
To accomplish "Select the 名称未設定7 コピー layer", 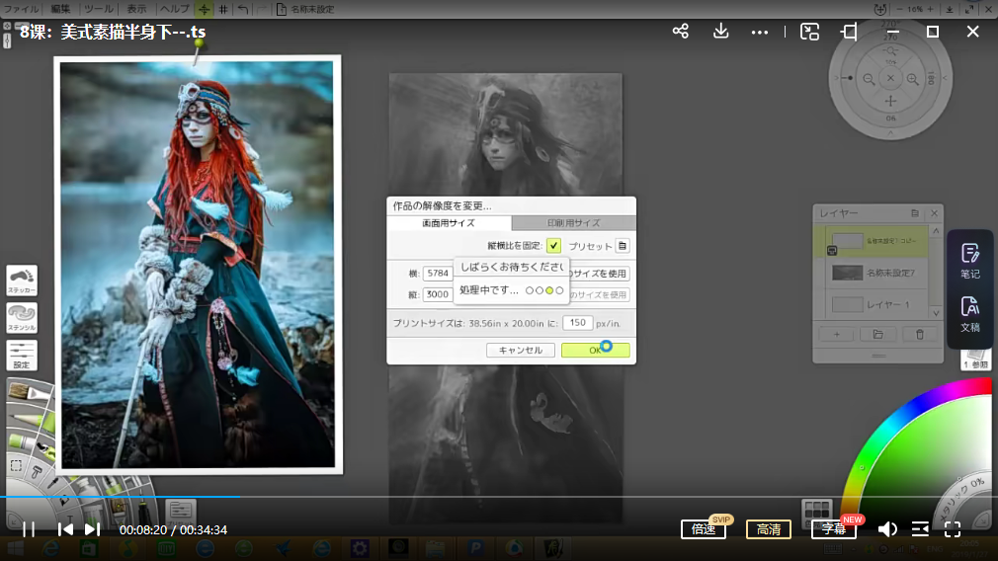I will coord(872,241).
